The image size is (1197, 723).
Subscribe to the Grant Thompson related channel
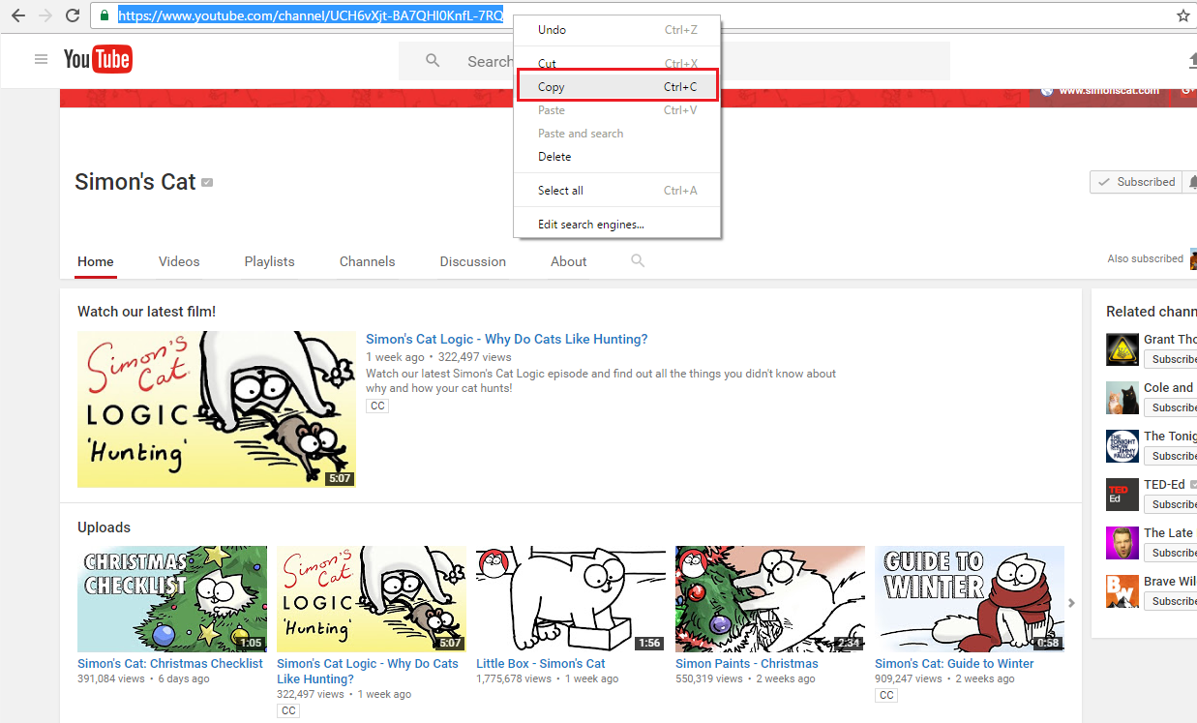click(x=1171, y=359)
